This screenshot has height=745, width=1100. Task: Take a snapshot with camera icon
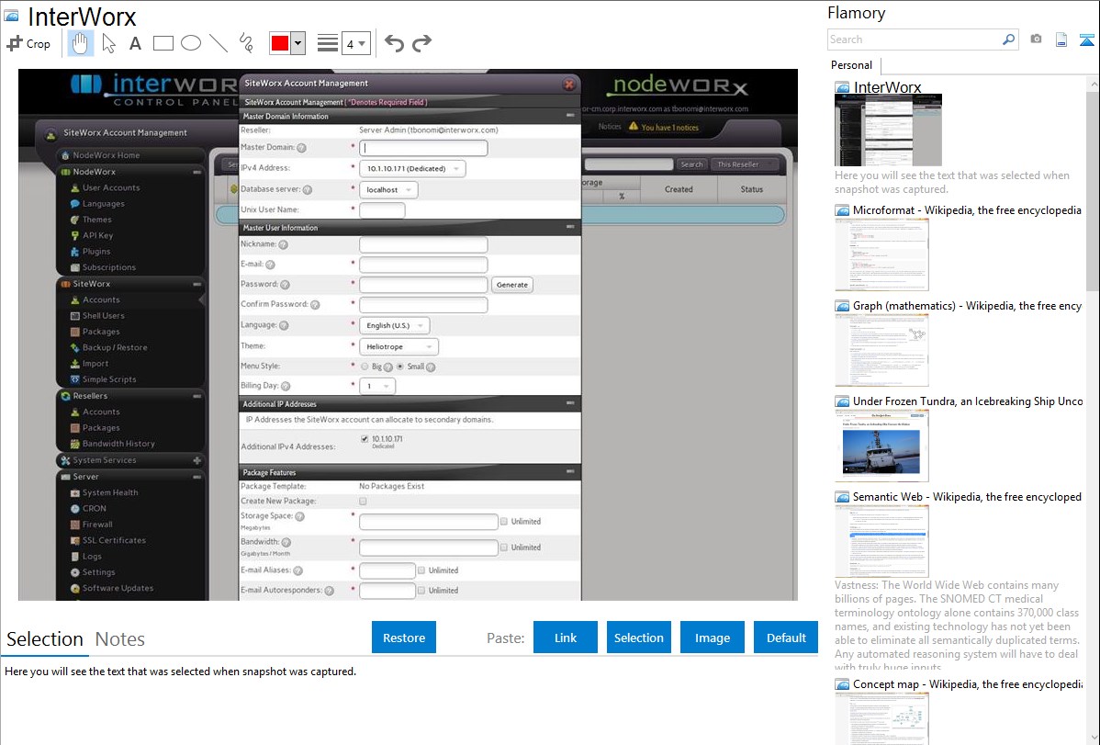pos(1036,40)
